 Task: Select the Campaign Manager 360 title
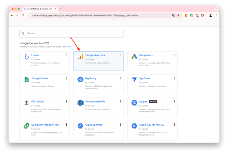[45, 125]
